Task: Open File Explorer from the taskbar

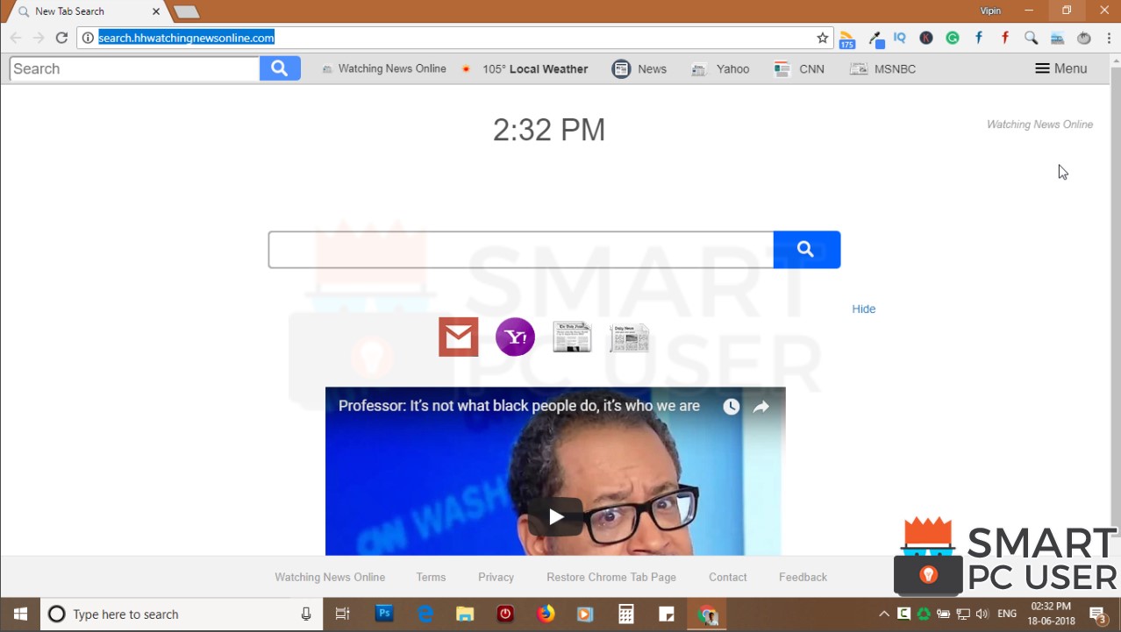Action: 466,614
